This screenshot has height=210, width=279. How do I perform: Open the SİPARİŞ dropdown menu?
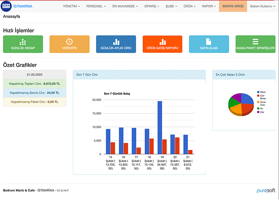click(151, 6)
